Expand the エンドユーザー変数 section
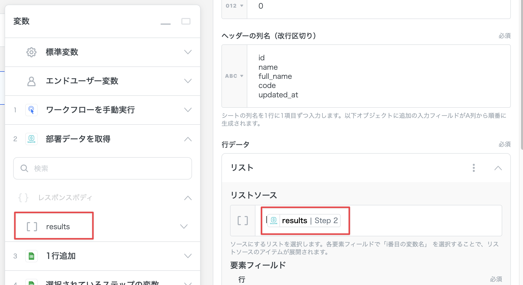Screen dimensions: 523x285 click(x=188, y=81)
